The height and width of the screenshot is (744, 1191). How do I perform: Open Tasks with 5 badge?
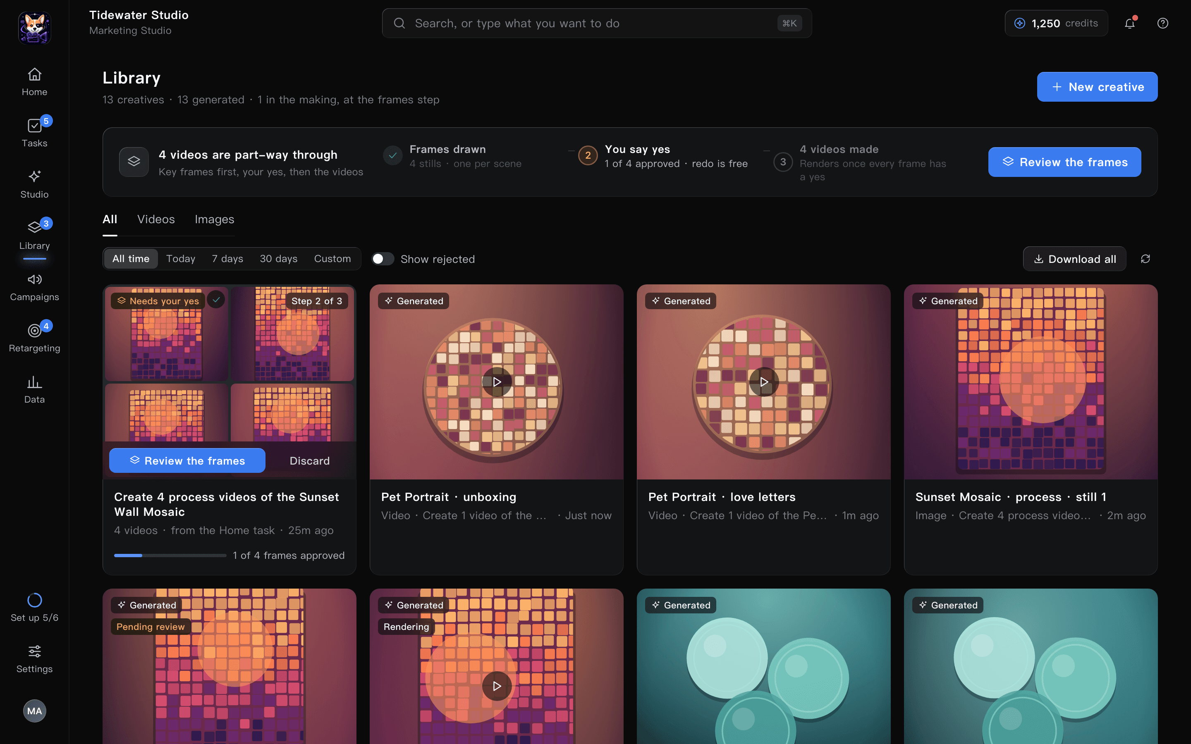34,133
